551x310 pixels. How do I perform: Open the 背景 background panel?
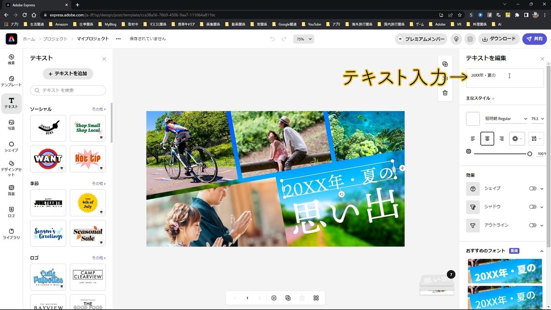[x=11, y=190]
